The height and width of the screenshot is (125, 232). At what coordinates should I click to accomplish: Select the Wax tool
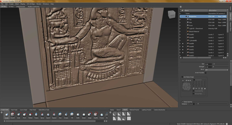click(60, 115)
